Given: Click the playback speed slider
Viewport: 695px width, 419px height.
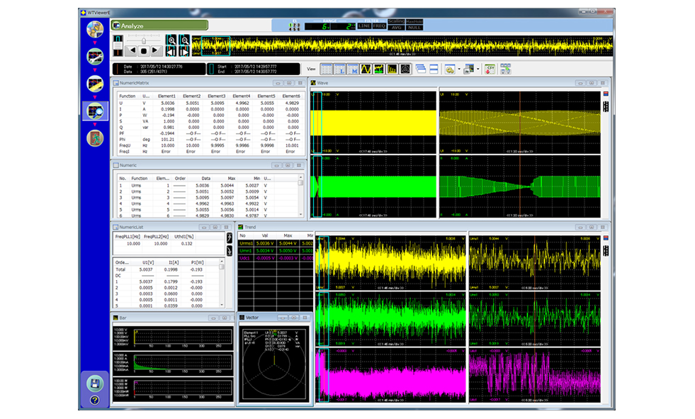Looking at the screenshot, I should [145, 41].
